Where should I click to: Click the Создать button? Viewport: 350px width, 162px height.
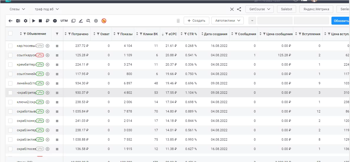(196, 21)
